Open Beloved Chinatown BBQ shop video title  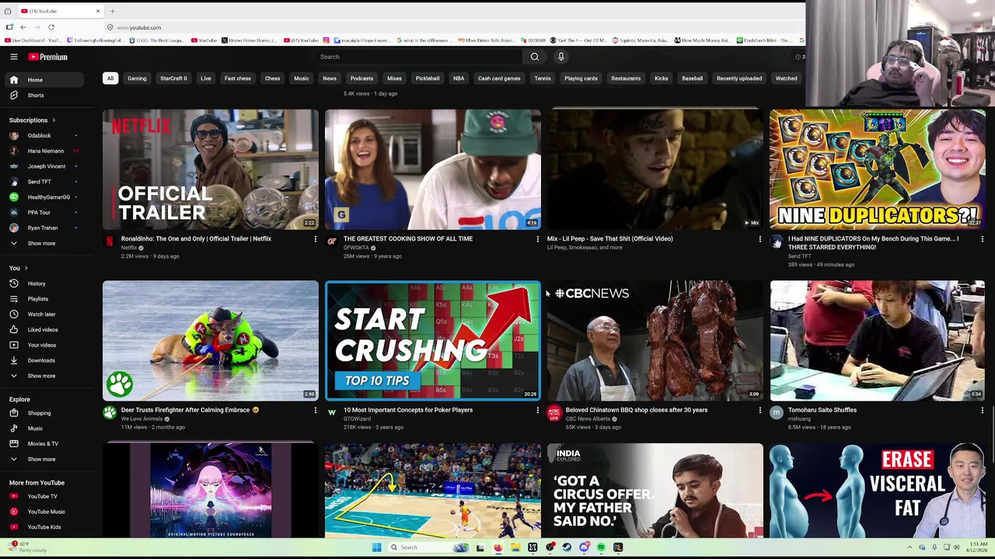pos(637,410)
